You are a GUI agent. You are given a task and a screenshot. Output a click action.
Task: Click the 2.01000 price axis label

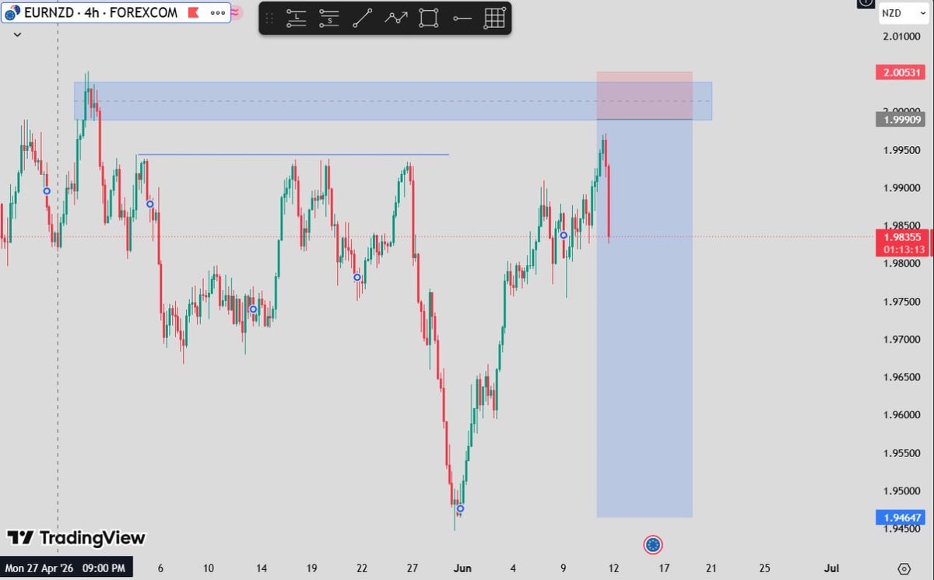903,37
